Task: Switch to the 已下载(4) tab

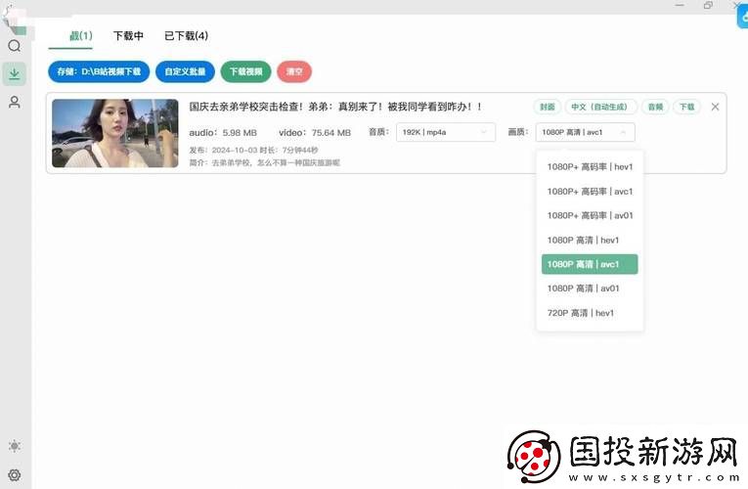Action: click(x=186, y=36)
